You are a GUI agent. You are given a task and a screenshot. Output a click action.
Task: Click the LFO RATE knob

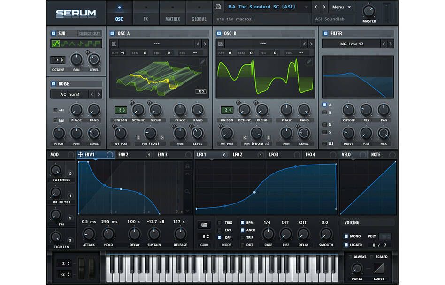pyautogui.click(x=268, y=234)
